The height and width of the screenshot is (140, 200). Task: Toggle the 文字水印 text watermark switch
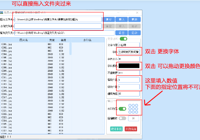[124, 39]
